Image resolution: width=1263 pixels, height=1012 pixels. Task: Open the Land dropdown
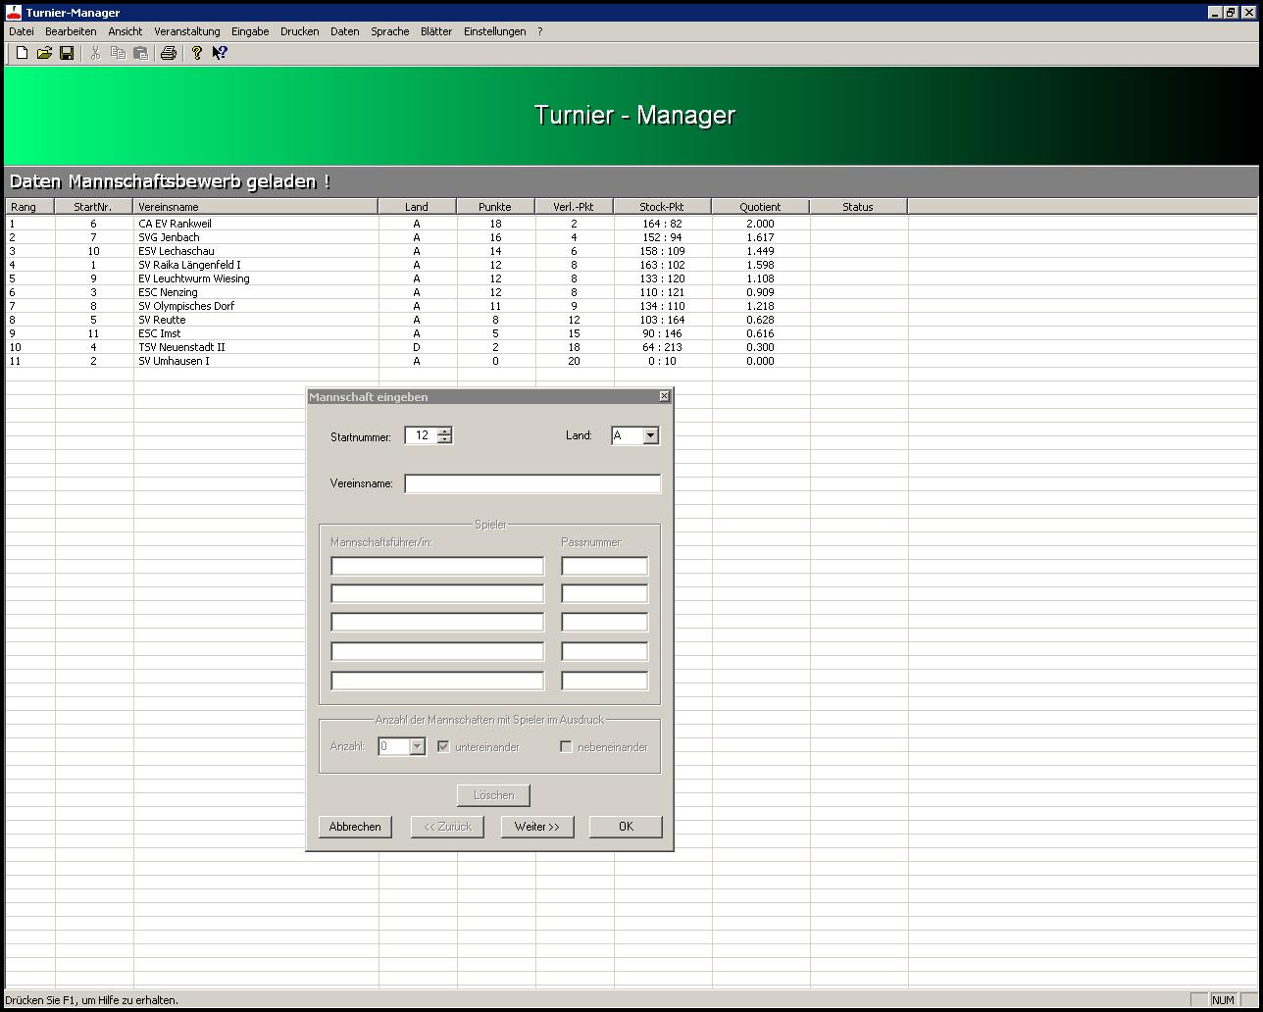click(x=650, y=435)
